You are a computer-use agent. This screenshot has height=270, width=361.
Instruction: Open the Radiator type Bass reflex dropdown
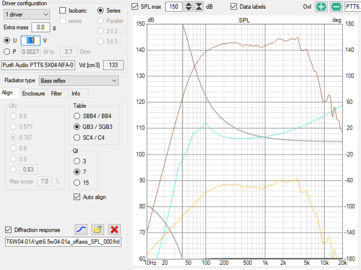(79, 81)
